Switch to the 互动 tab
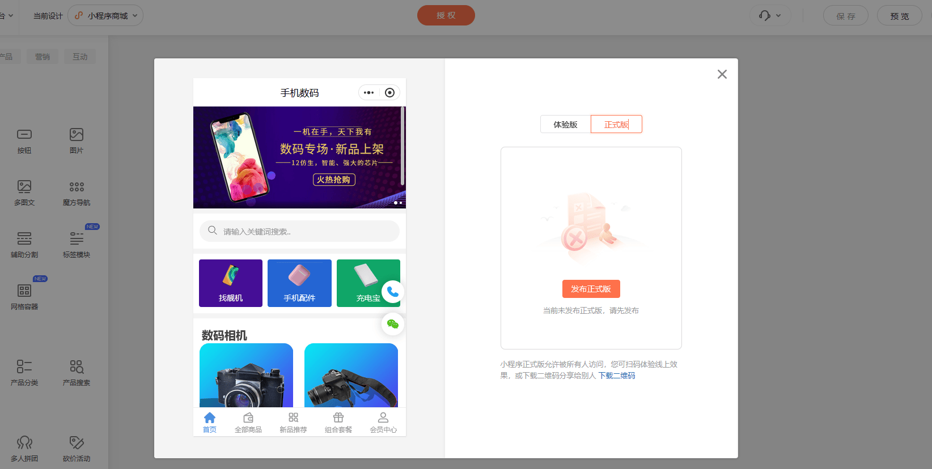 coord(80,57)
